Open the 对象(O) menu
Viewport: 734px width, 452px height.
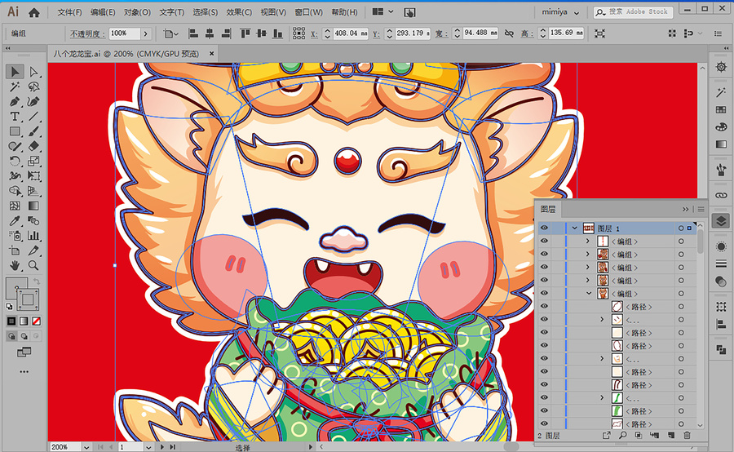point(137,12)
